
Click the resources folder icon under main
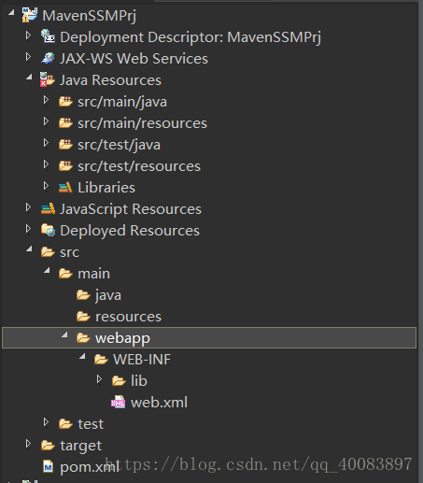point(83,316)
